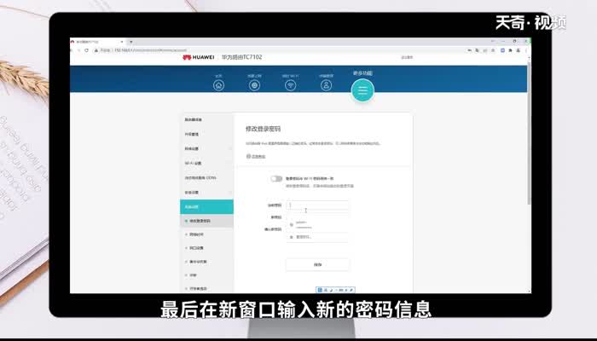
Task: Close the Huawei router browser tab
Action: coord(122,42)
